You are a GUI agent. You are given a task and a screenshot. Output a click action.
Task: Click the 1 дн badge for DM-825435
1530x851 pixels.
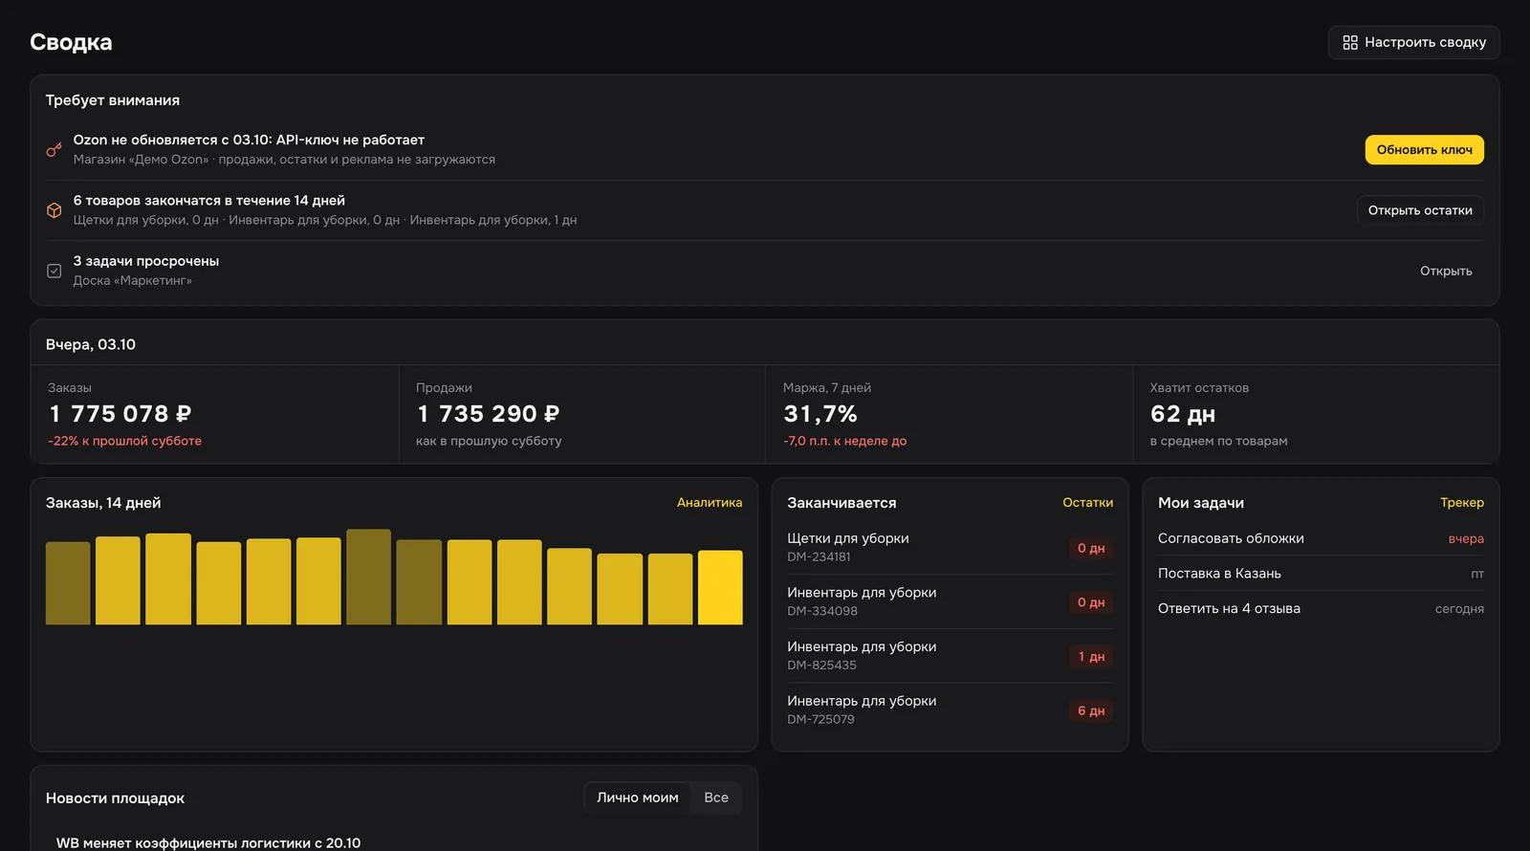point(1091,657)
